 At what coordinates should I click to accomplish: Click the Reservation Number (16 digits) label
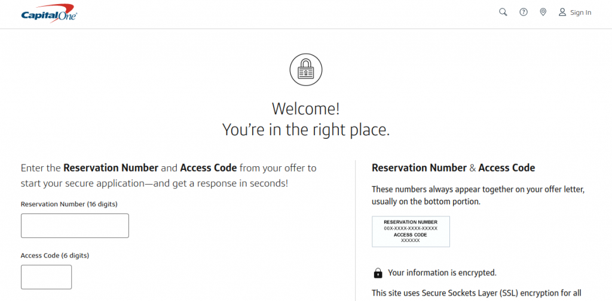click(x=69, y=204)
